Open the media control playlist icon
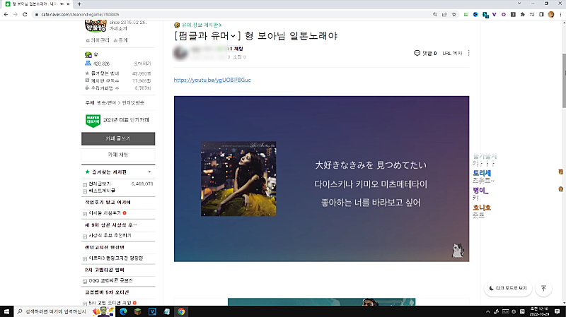This screenshot has width=566, height=317. tap(532, 14)
